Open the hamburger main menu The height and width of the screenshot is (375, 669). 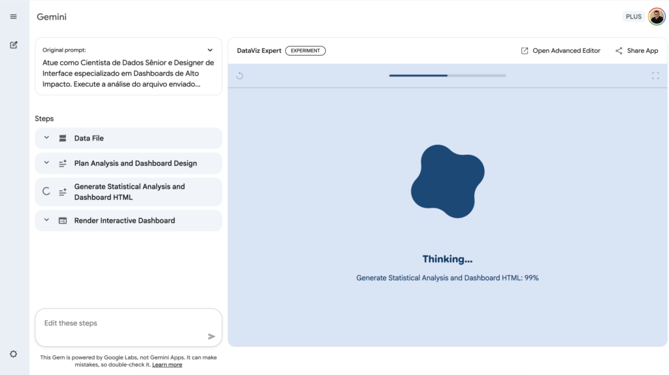click(13, 16)
